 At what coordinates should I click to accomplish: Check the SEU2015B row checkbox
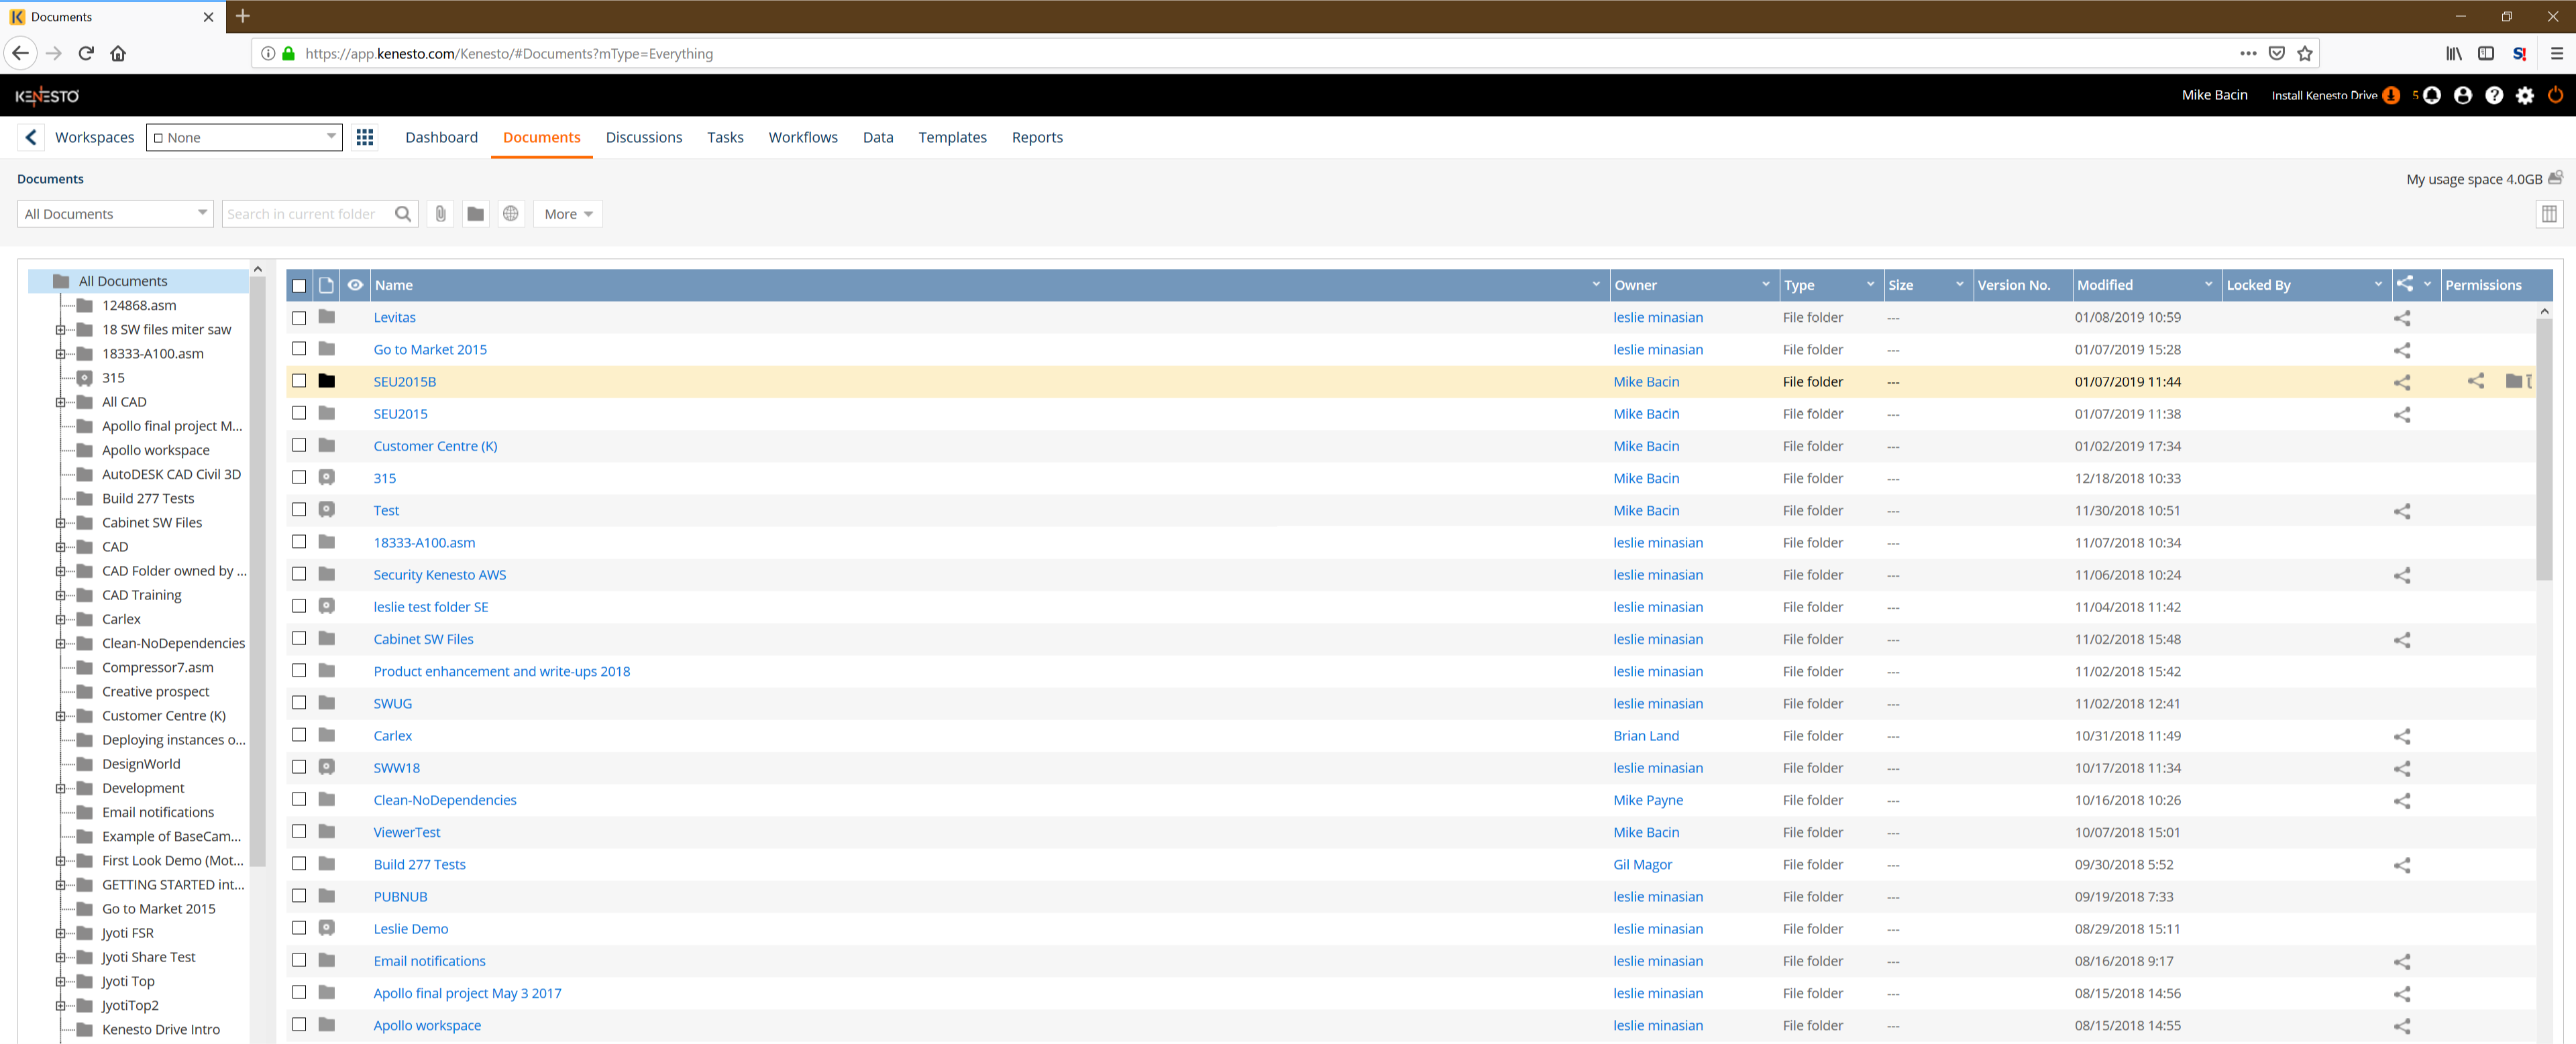tap(299, 381)
